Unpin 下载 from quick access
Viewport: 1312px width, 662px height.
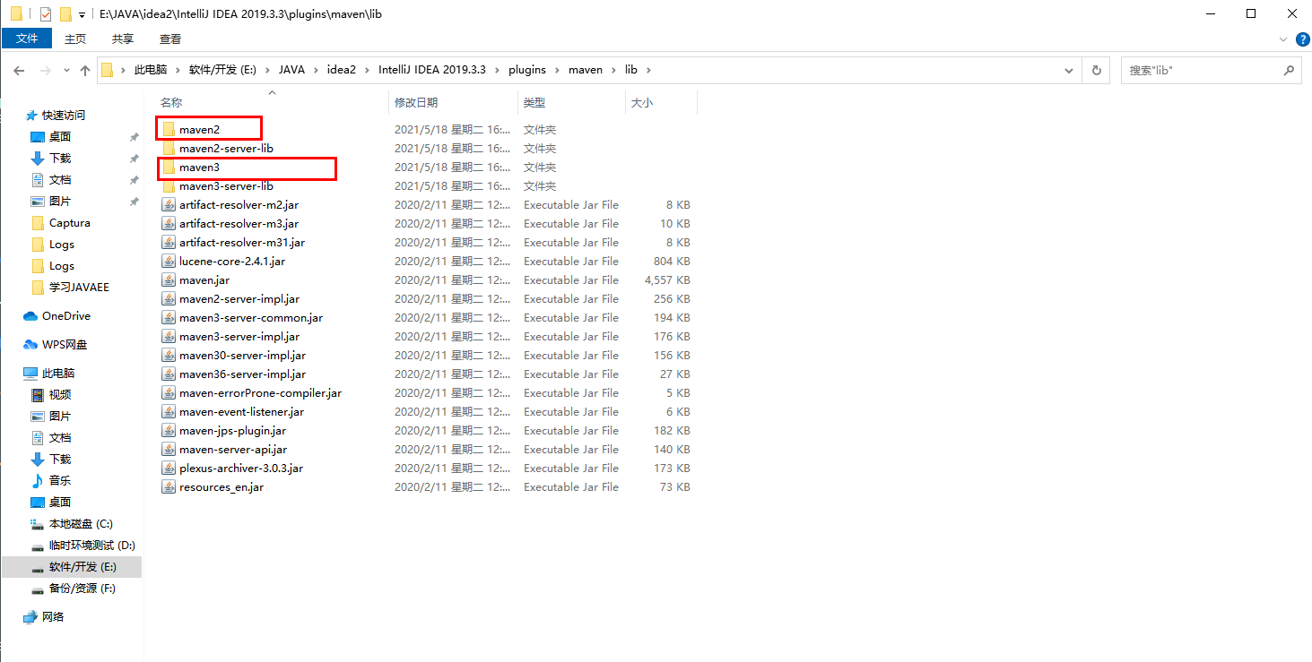(133, 158)
